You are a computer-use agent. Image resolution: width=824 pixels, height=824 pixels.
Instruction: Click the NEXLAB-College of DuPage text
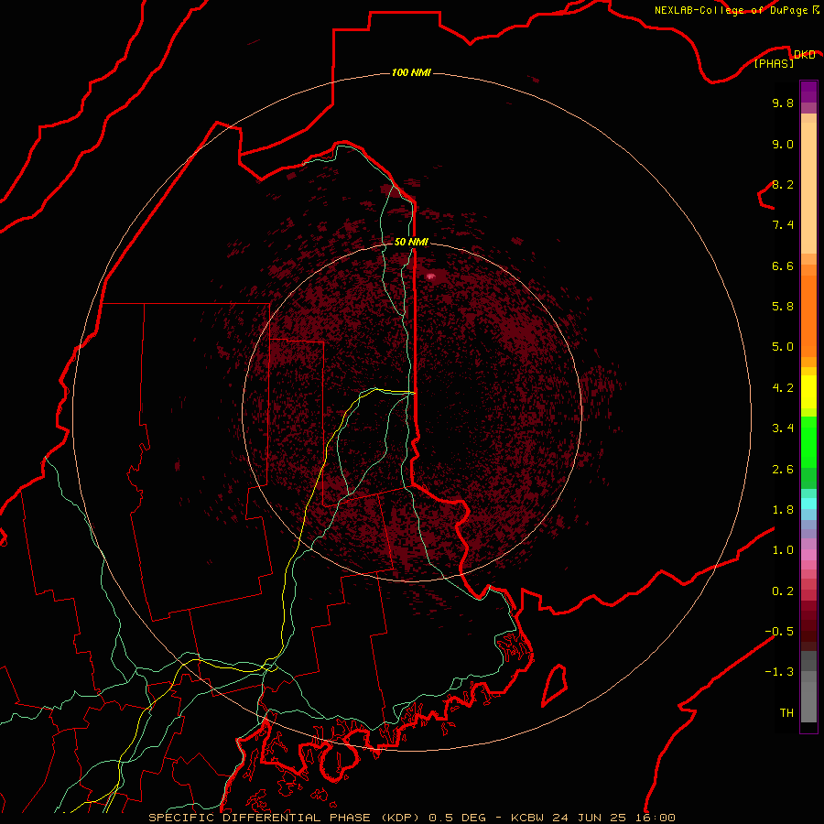pyautogui.click(x=731, y=10)
